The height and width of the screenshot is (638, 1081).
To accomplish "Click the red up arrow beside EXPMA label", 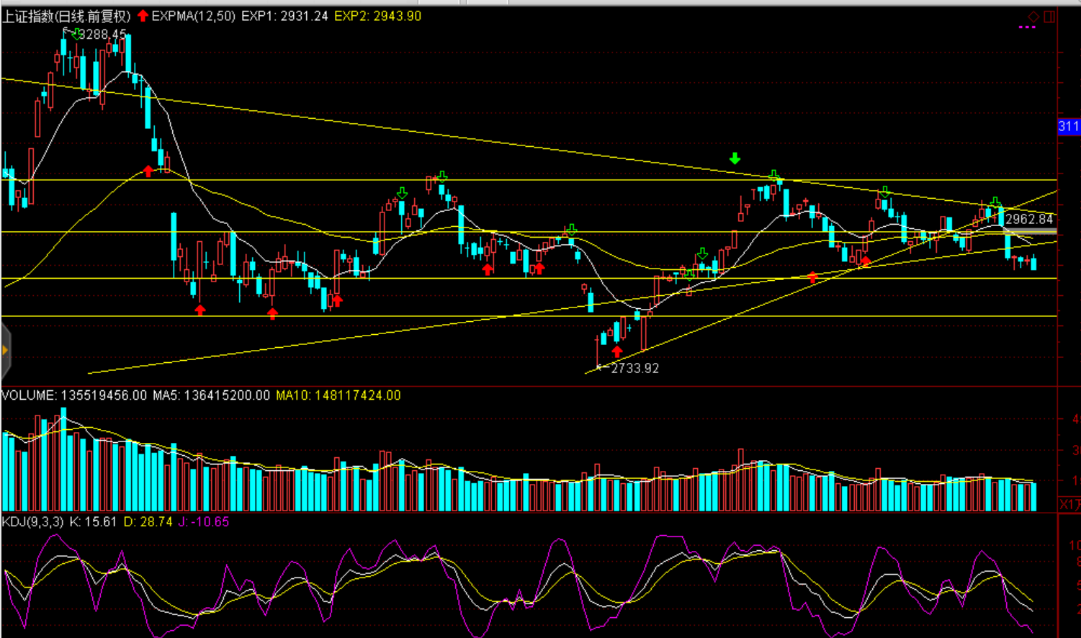I will click(x=143, y=16).
